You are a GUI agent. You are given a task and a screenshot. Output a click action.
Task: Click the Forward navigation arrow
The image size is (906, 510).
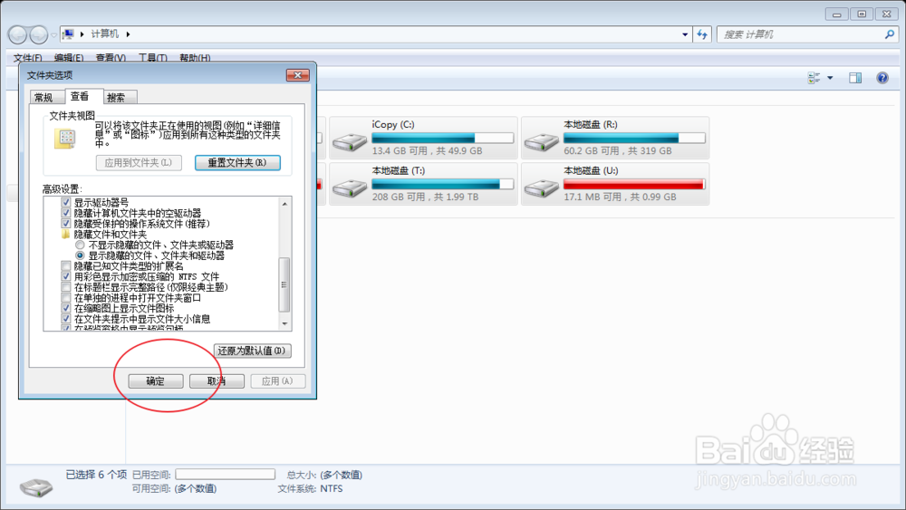pos(39,35)
